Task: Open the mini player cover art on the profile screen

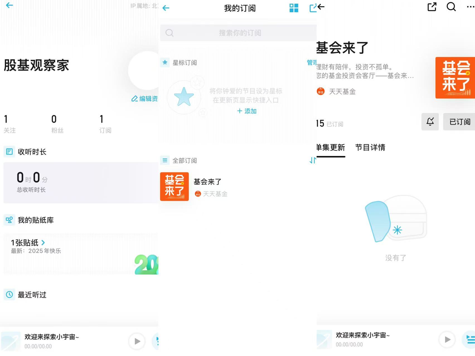Action: point(11,341)
